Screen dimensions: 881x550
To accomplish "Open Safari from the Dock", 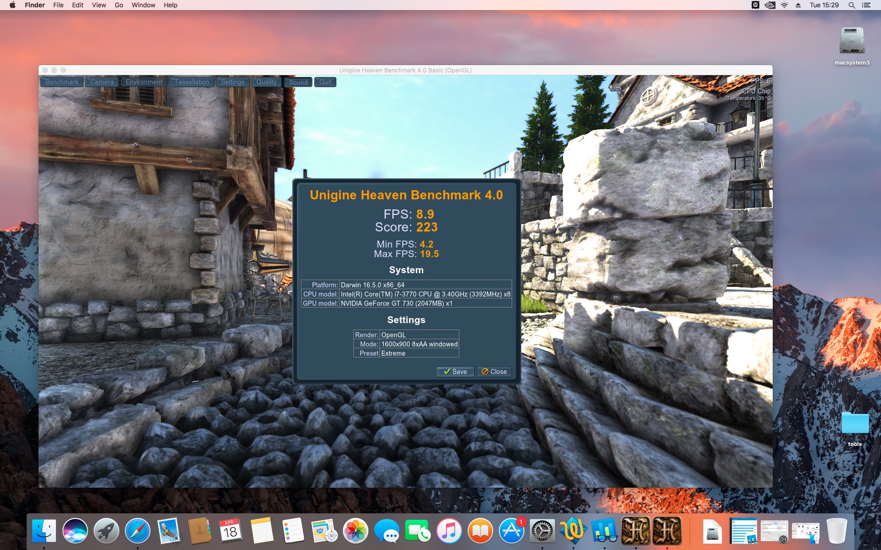I will click(x=137, y=531).
